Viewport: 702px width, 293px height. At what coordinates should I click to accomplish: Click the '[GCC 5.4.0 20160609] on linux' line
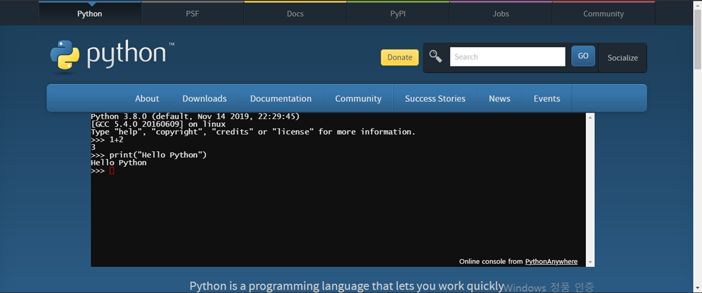click(158, 124)
